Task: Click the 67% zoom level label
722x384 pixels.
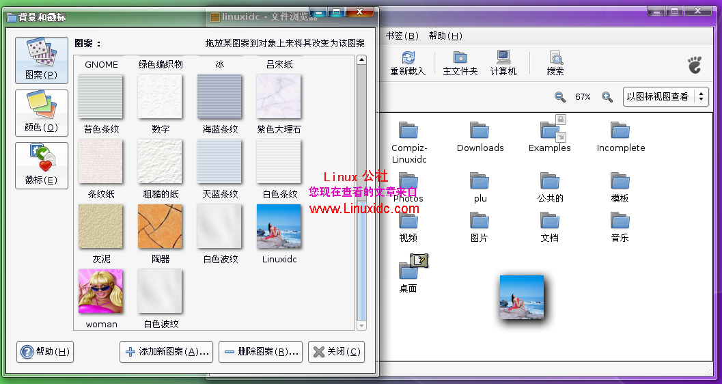Action: click(583, 97)
